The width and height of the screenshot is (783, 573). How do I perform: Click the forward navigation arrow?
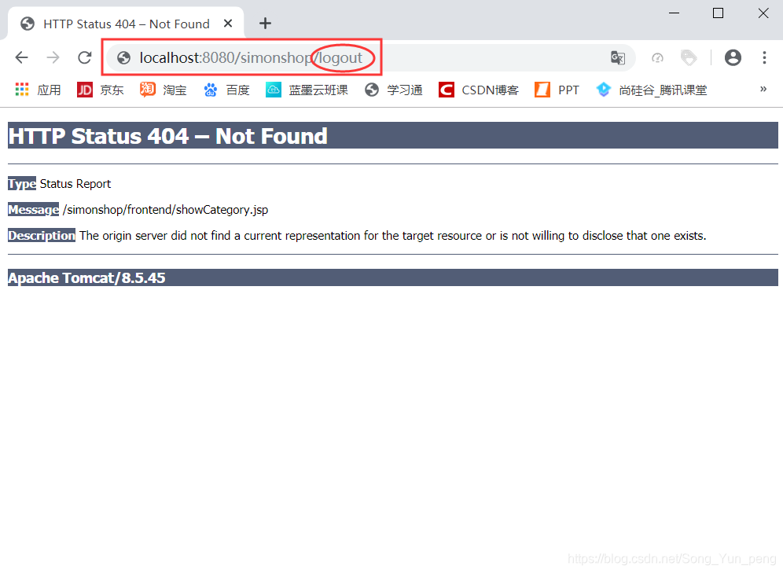pos(53,58)
